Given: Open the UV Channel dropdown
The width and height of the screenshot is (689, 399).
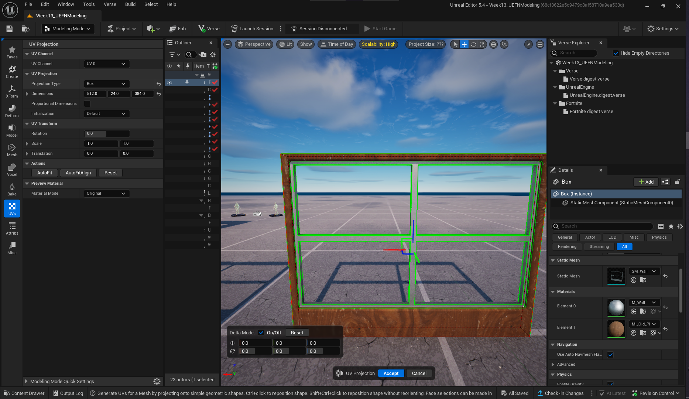Looking at the screenshot, I should 107,64.
